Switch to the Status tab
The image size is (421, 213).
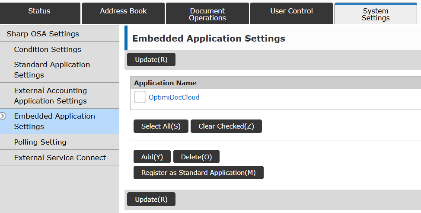[x=39, y=12]
